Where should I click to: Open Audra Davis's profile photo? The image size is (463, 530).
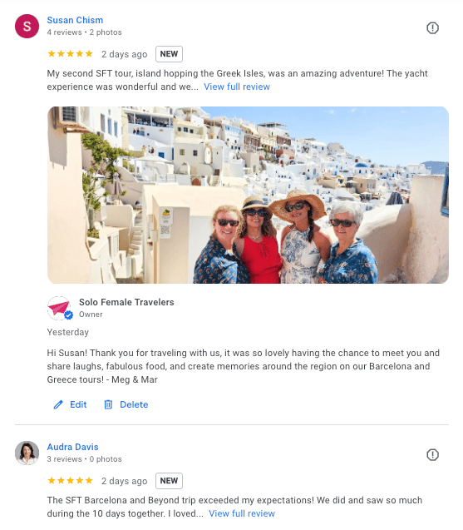click(x=27, y=453)
